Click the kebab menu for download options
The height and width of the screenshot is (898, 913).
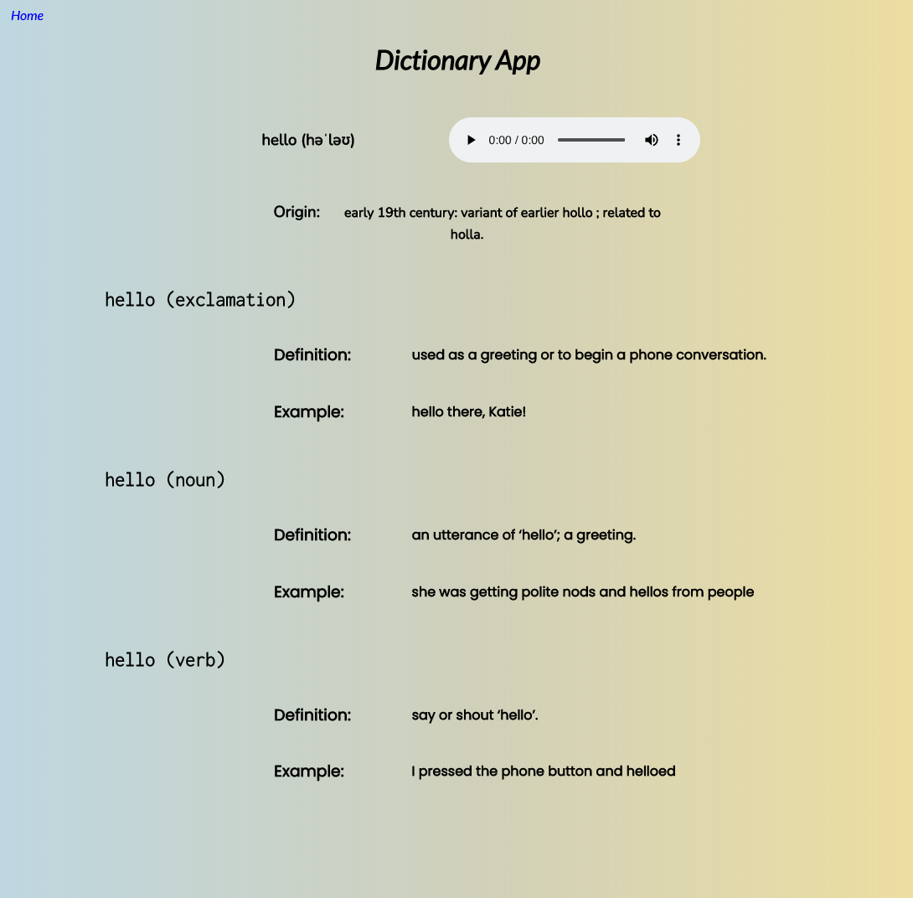click(678, 140)
